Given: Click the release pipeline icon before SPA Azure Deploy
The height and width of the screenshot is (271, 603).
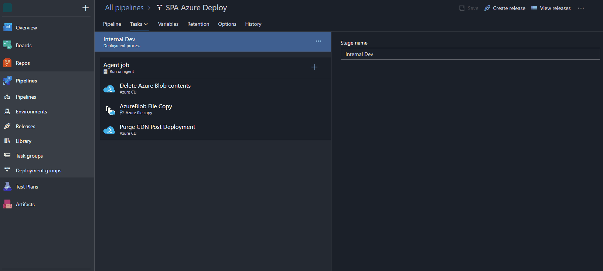Looking at the screenshot, I should coord(159,7).
